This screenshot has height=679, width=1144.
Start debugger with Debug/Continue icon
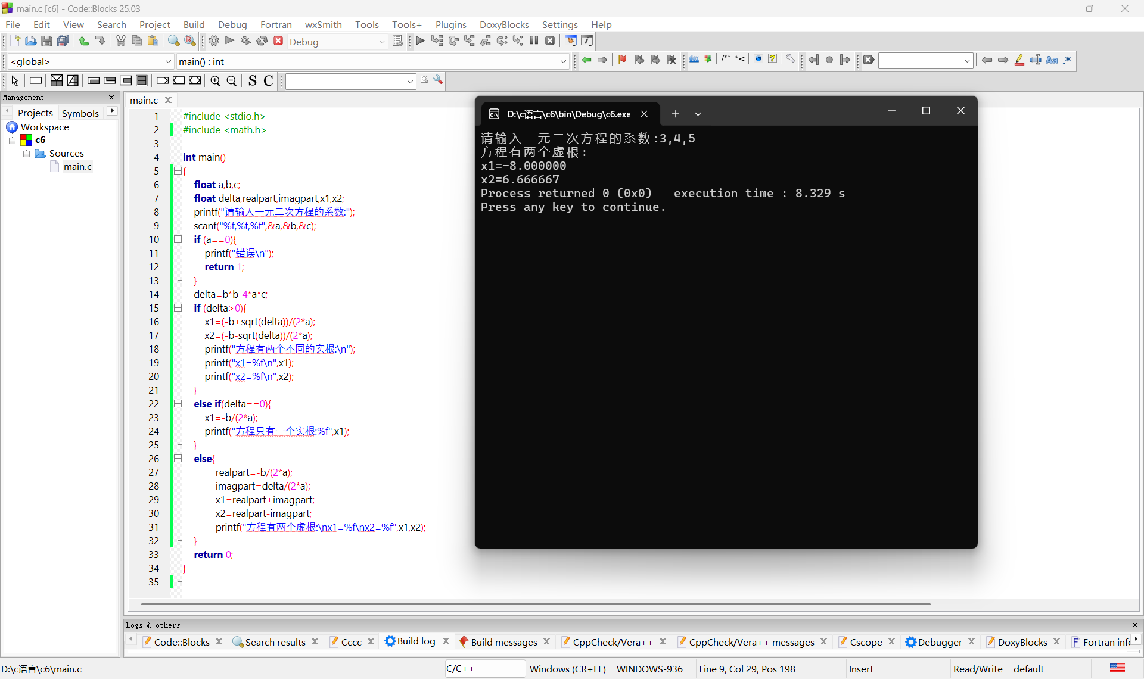pyautogui.click(x=421, y=41)
